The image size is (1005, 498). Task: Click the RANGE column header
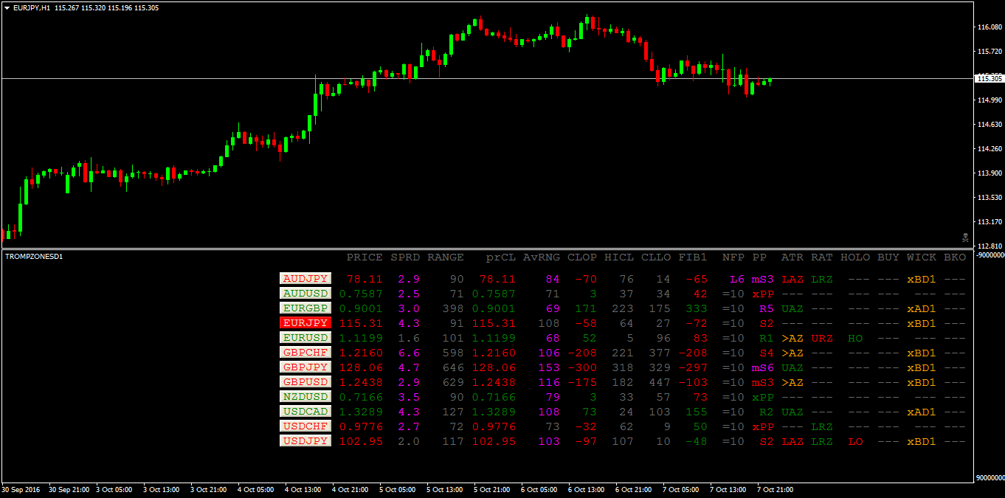click(x=446, y=257)
